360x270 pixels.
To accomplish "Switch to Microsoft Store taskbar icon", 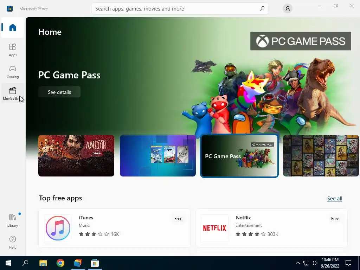I will [x=95, y=263].
